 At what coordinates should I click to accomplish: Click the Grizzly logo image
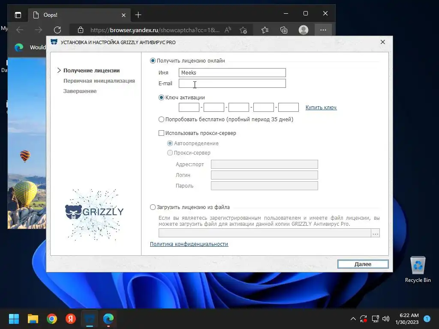point(94,215)
